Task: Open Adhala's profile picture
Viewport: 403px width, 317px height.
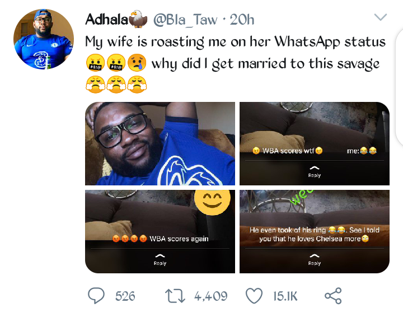Action: [x=43, y=40]
